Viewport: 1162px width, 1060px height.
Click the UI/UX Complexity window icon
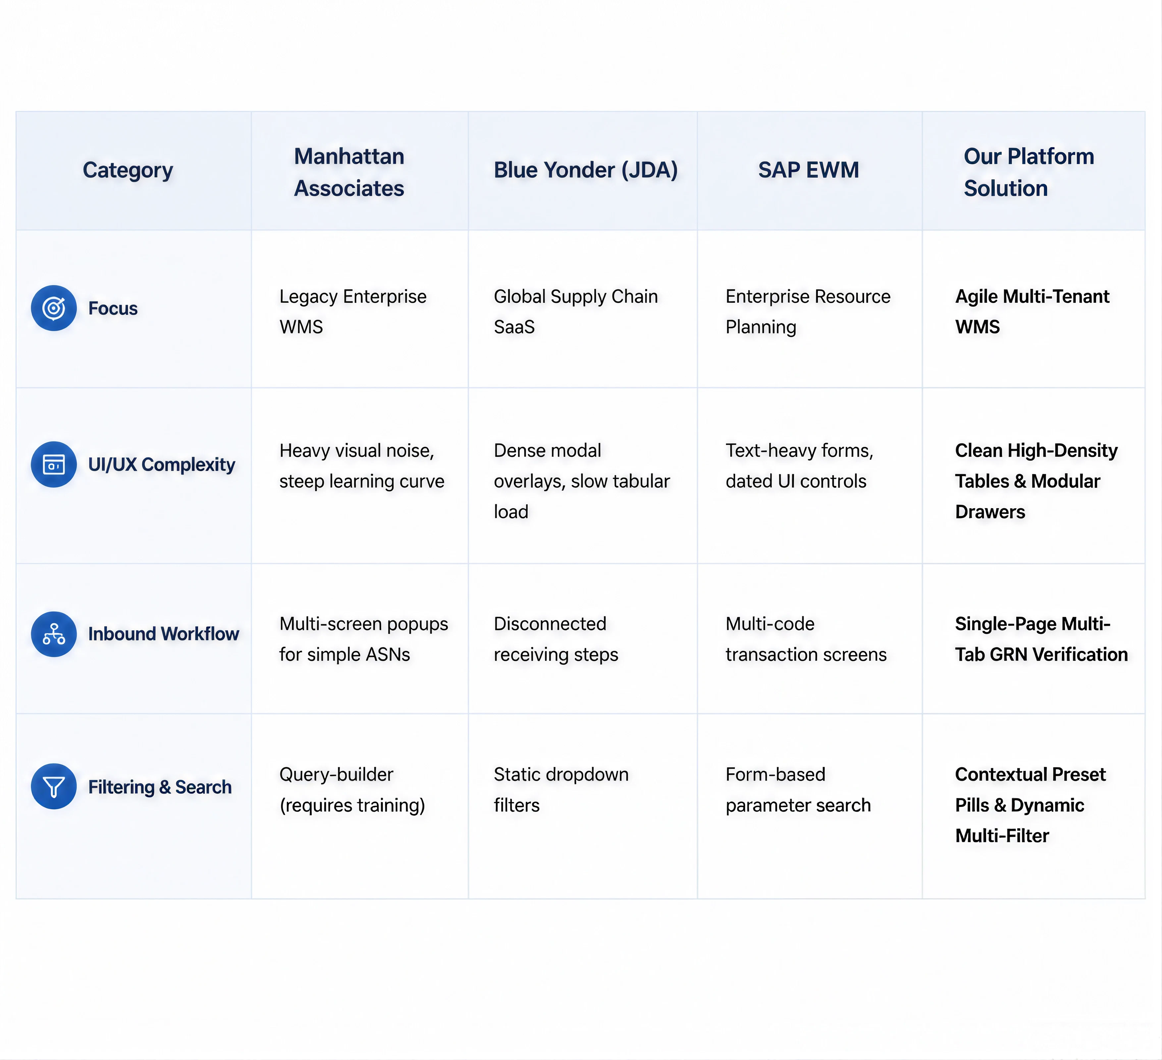[54, 465]
